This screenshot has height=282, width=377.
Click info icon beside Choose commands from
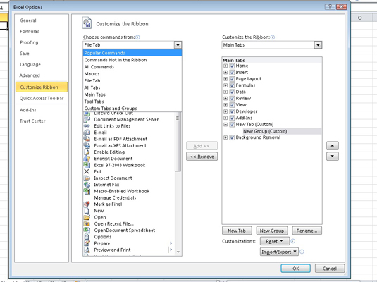pyautogui.click(x=138, y=37)
